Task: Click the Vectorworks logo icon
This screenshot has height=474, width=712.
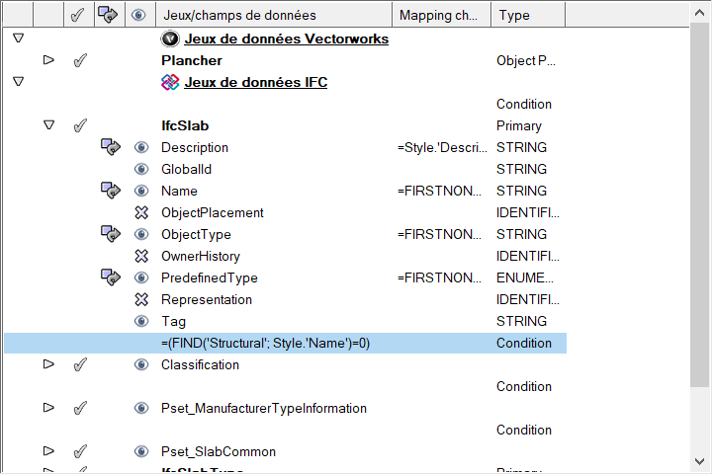Action: [170, 39]
